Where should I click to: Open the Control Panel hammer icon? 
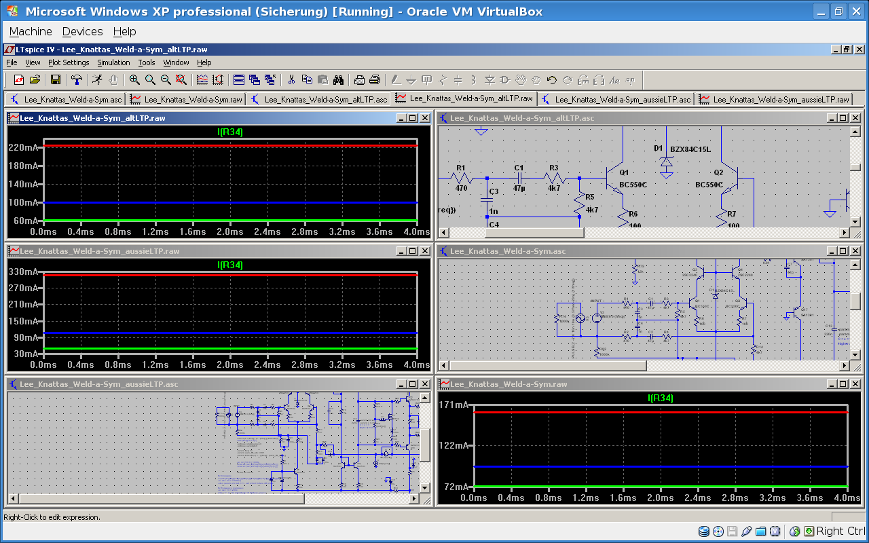77,79
